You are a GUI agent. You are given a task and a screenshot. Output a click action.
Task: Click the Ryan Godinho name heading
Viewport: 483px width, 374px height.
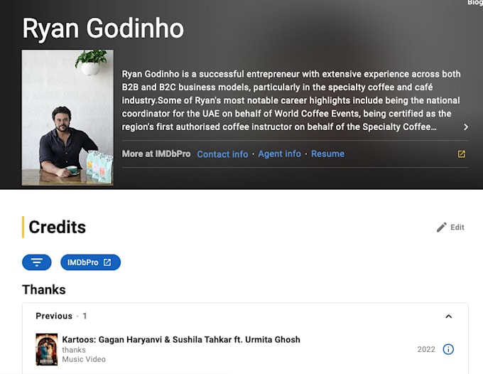(103, 28)
